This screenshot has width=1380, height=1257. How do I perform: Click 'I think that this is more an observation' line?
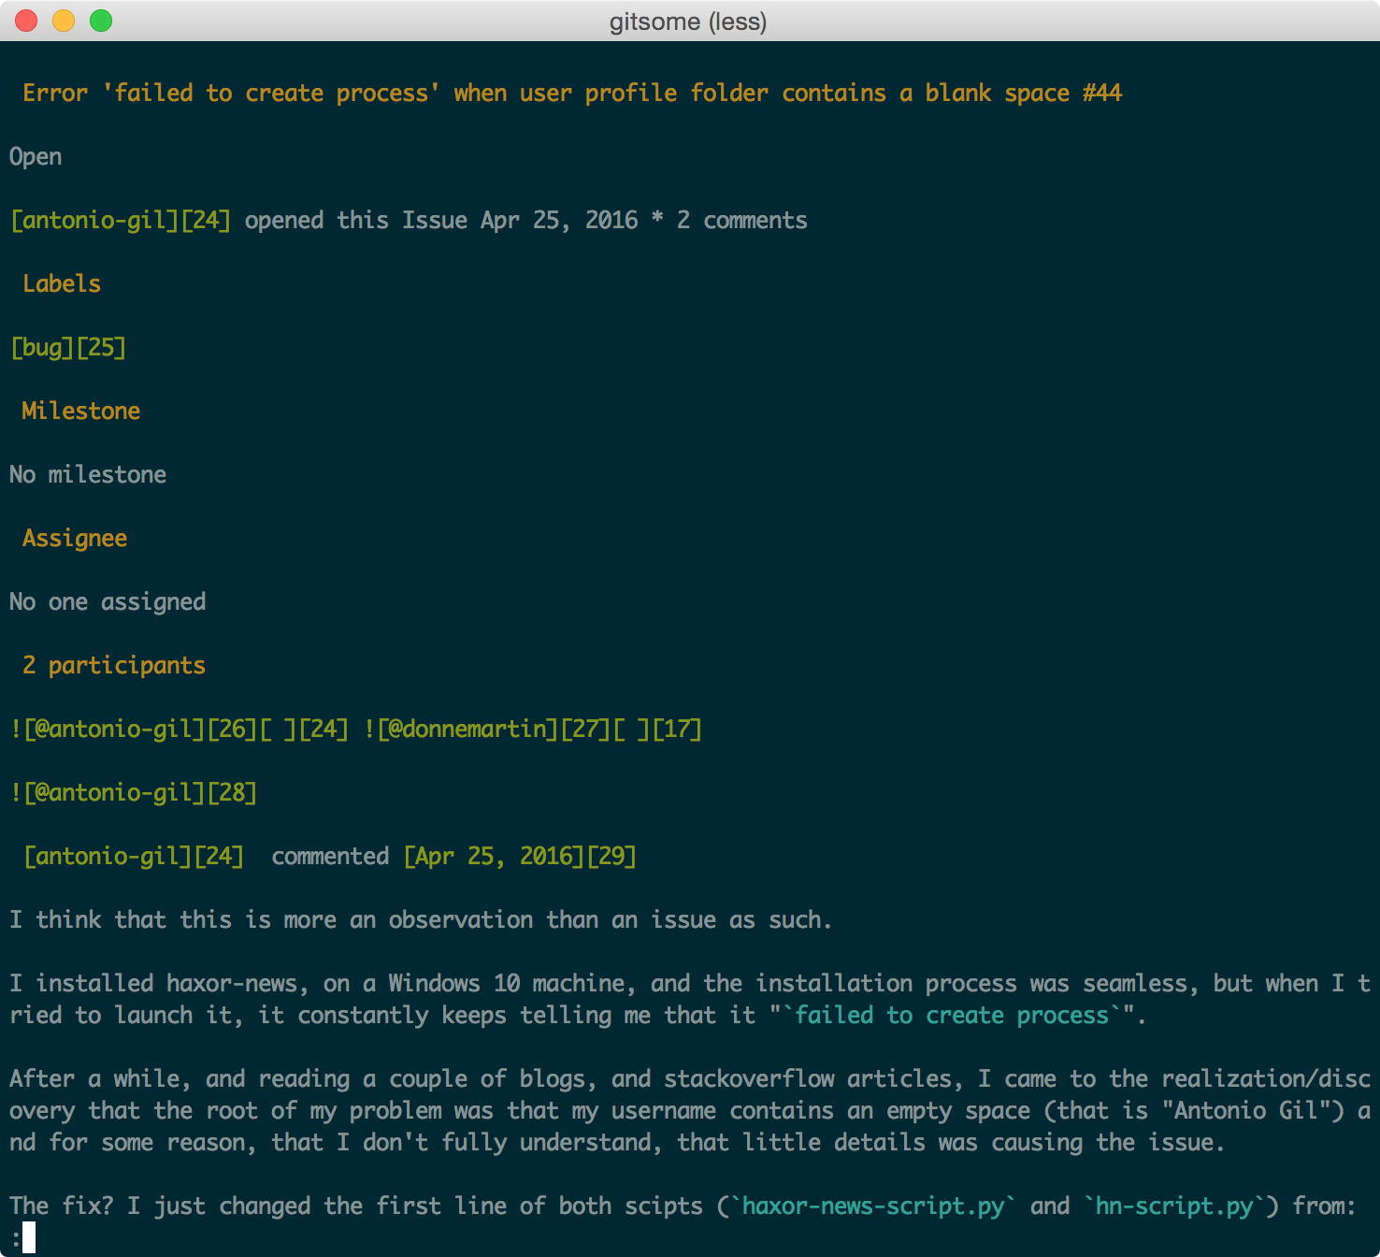click(421, 920)
